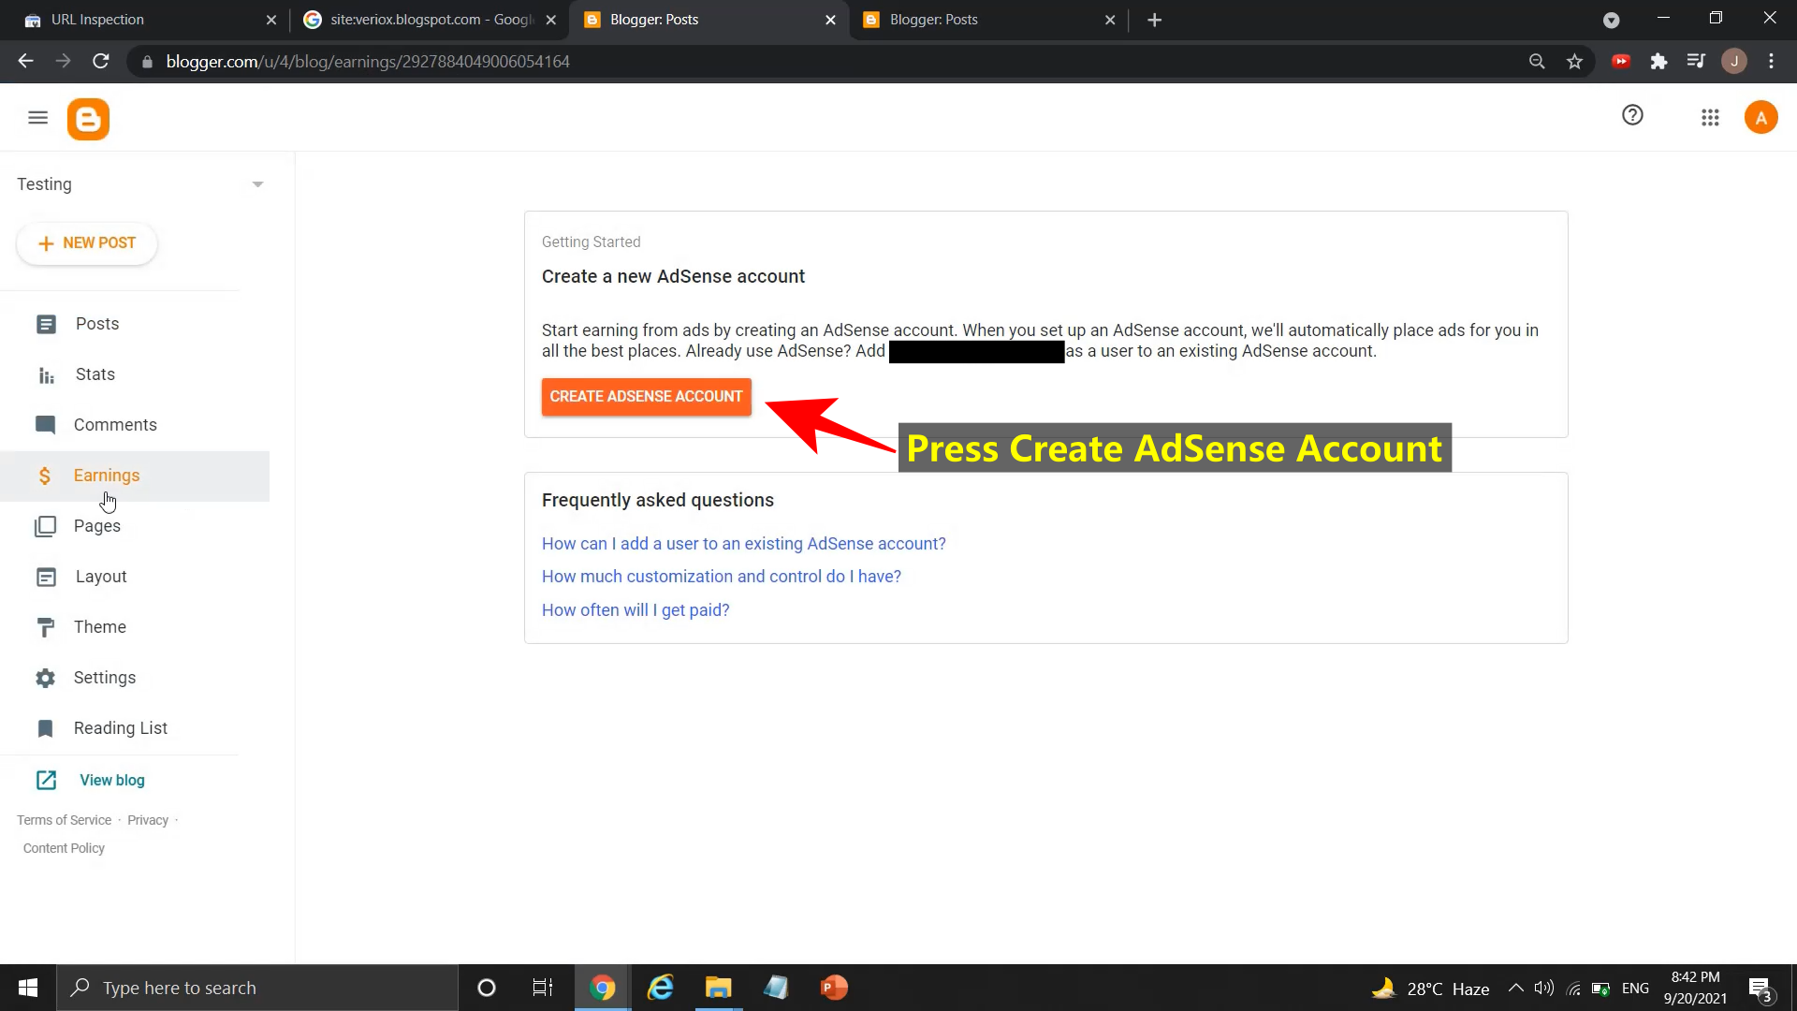This screenshot has height=1011, width=1797.
Task: Open Cortana circle icon
Action: [486, 988]
